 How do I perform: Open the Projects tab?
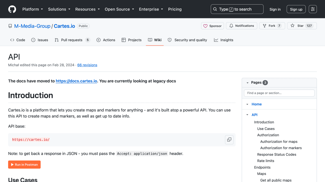coord(131,40)
